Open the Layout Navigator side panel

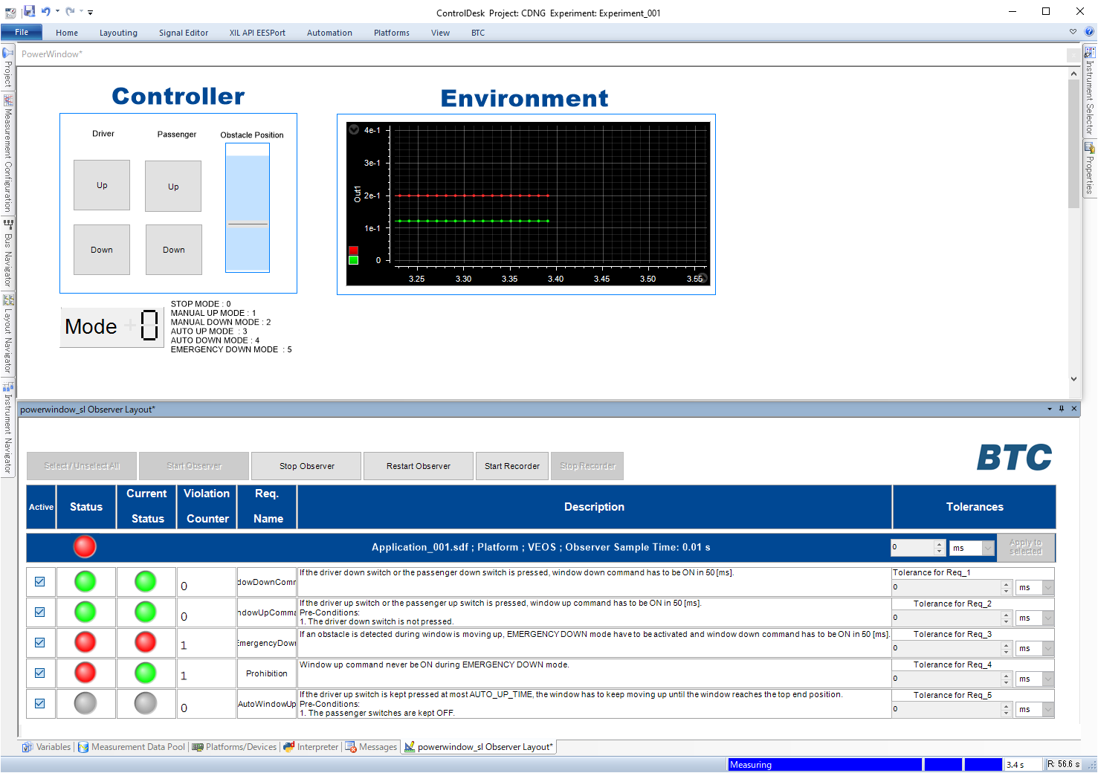click(x=7, y=334)
